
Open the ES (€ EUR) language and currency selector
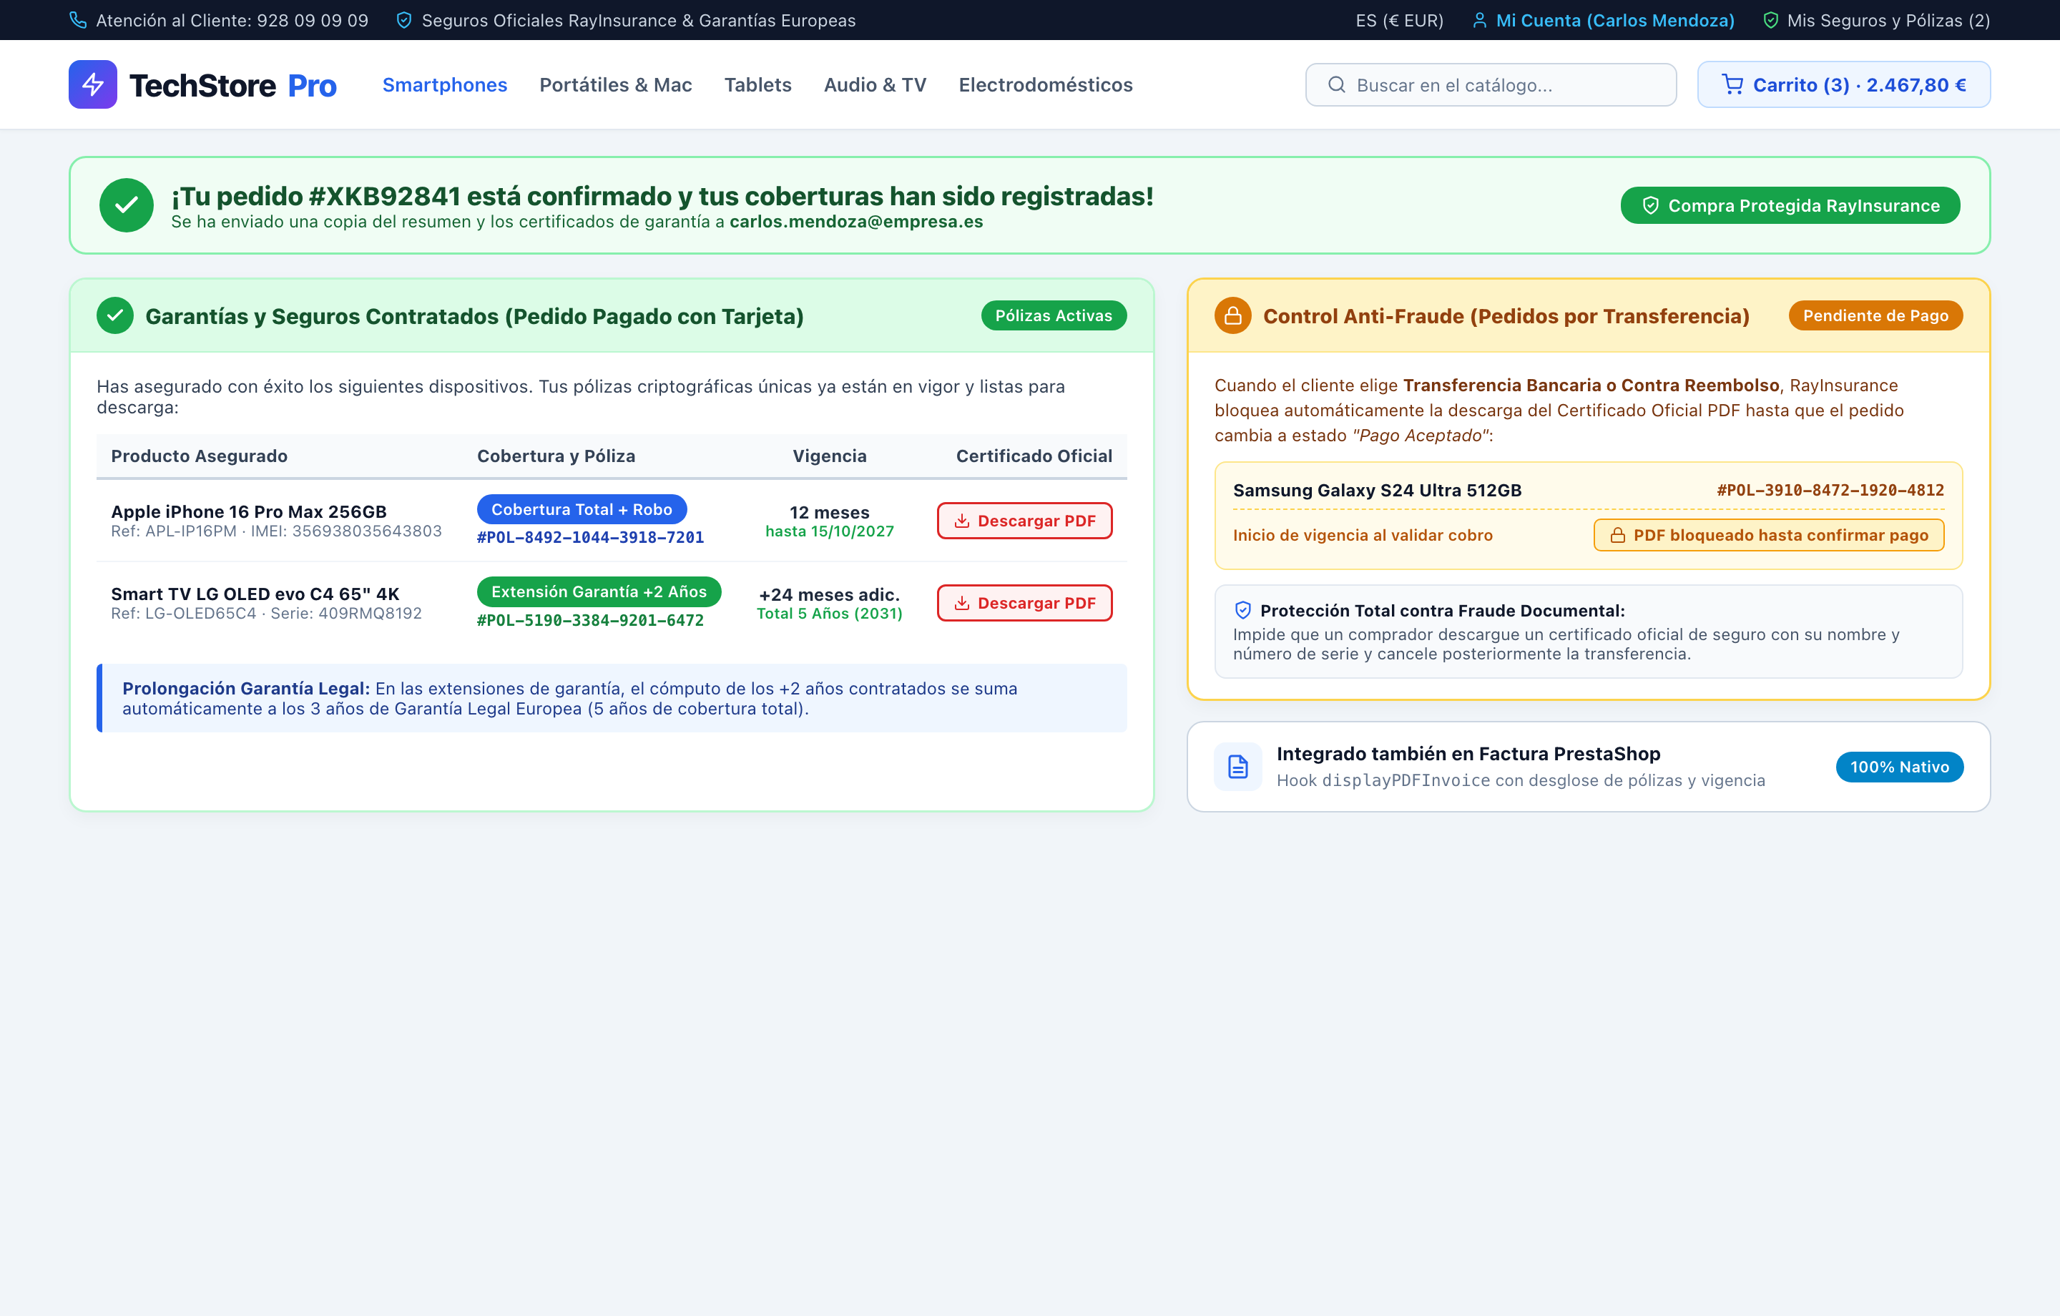[1400, 21]
